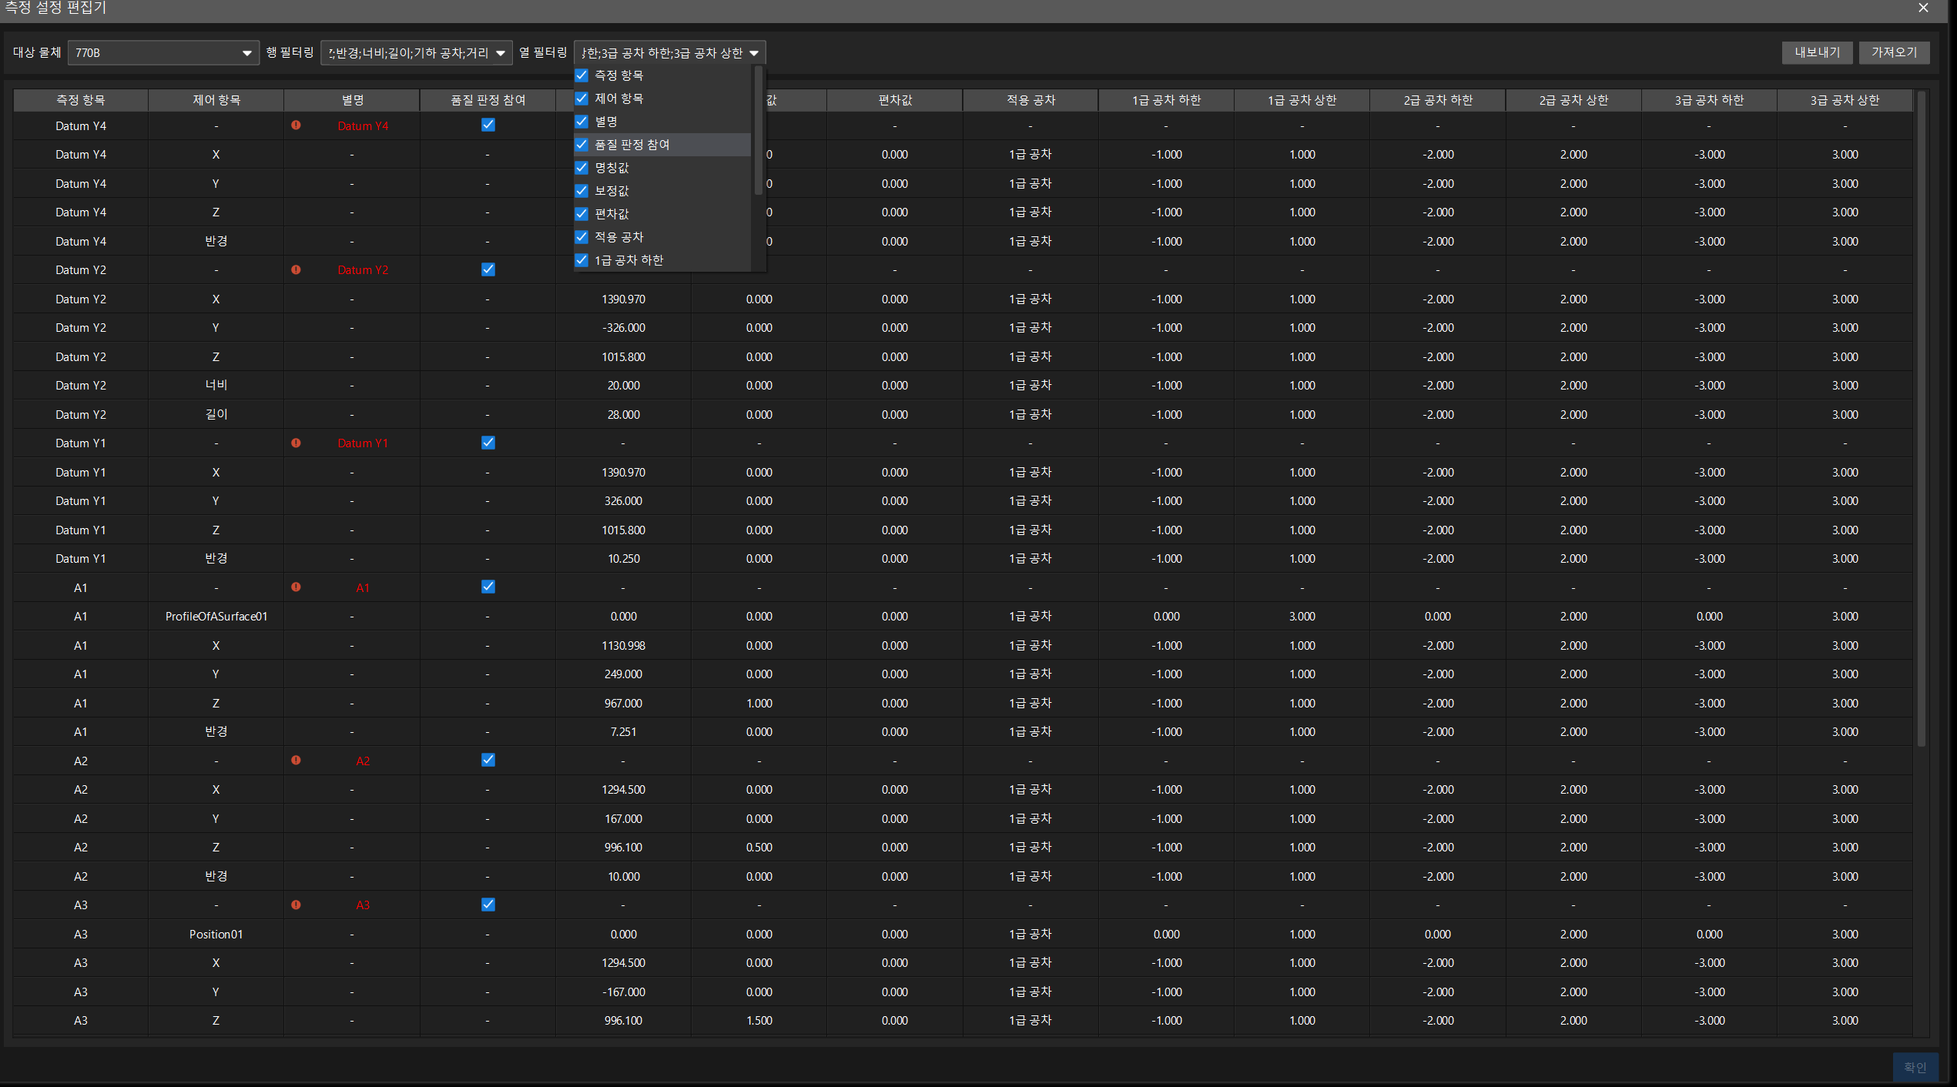The image size is (1957, 1087).
Task: Toggle quality judgment checkbox for A3 row
Action: (488, 905)
